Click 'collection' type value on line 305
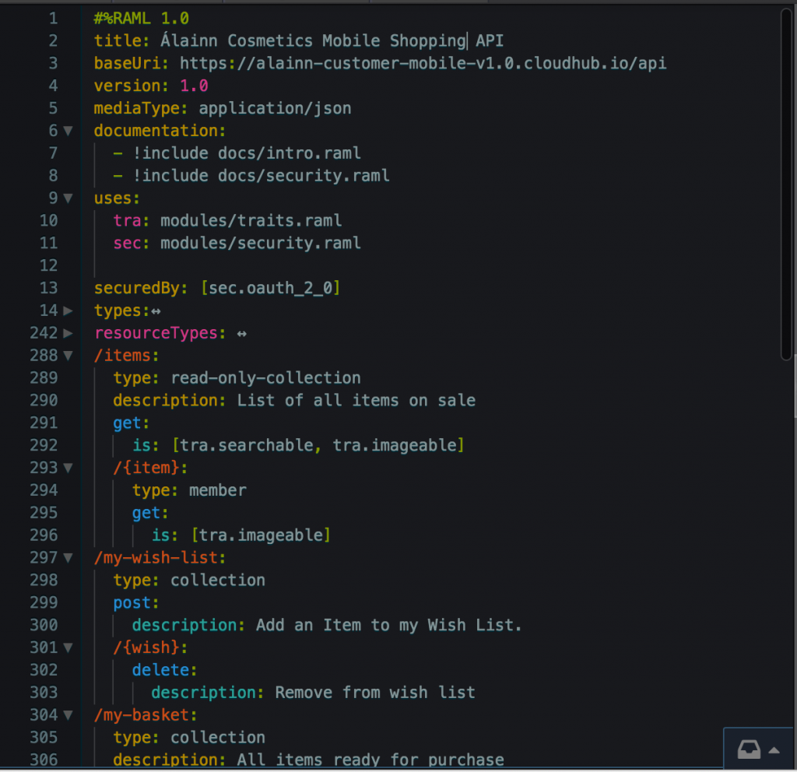 [x=218, y=738]
